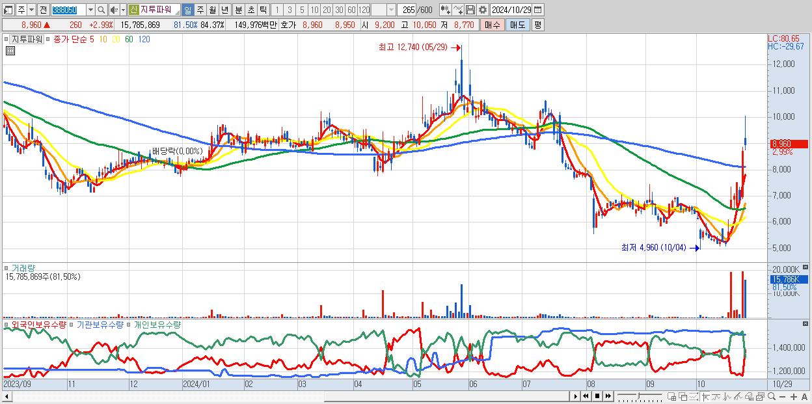Select the 주 (weekly) period toggle
The height and width of the screenshot is (404, 812).
click(200, 10)
